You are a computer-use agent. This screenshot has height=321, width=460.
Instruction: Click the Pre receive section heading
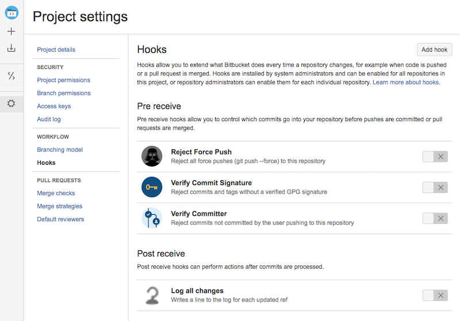point(159,106)
